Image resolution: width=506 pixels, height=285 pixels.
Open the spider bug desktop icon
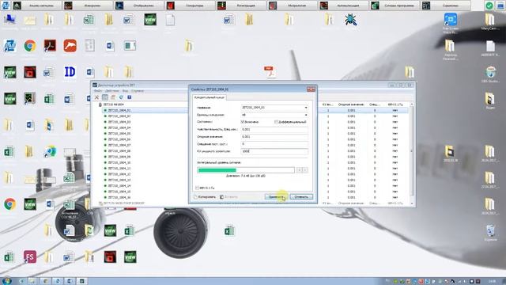pyautogui.click(x=350, y=20)
